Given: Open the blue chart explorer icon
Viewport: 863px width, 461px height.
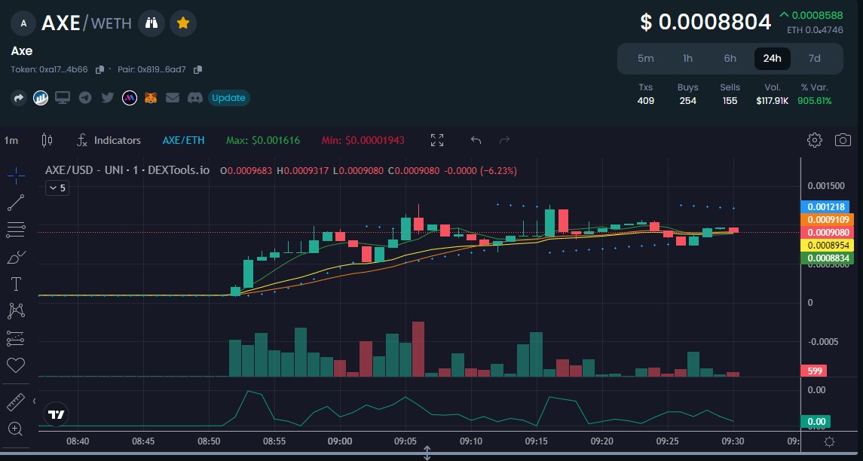Looking at the screenshot, I should (x=41, y=98).
